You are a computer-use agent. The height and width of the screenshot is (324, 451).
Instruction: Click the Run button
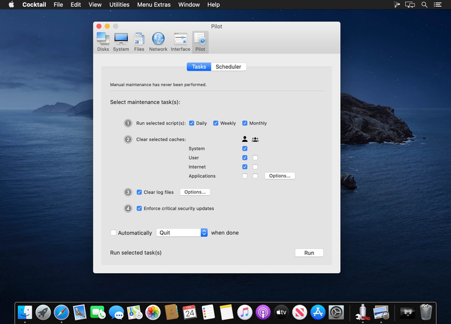[x=309, y=253]
